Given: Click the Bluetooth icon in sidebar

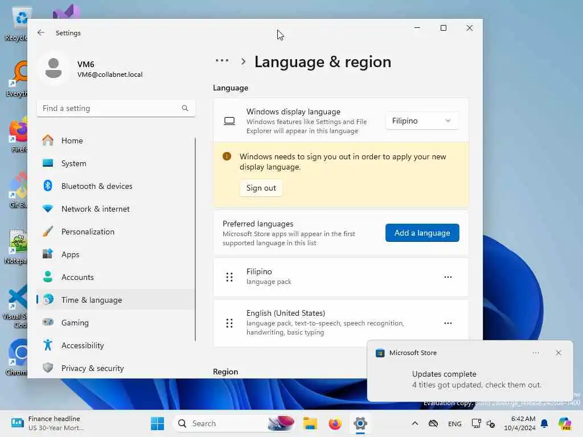Looking at the screenshot, I should (x=48, y=186).
